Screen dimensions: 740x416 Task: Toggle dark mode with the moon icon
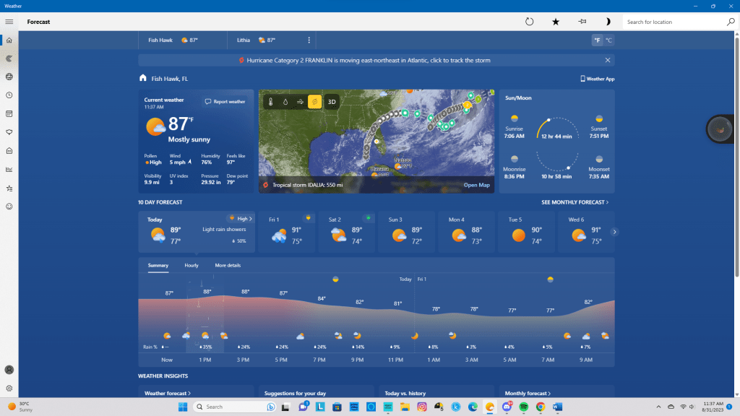pyautogui.click(x=608, y=22)
